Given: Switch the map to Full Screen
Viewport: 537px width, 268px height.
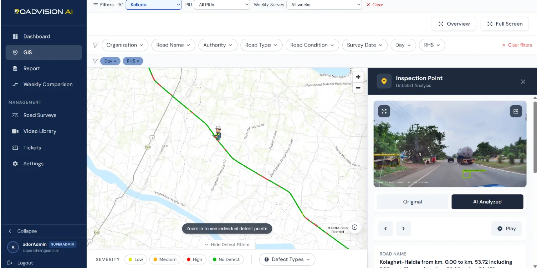Looking at the screenshot, I should tap(505, 24).
